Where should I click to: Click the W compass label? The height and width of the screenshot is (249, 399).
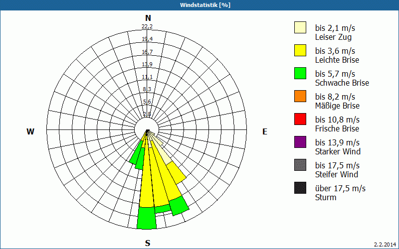click(30, 131)
